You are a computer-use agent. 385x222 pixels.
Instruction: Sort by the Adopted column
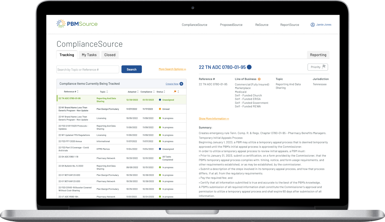click(133, 92)
